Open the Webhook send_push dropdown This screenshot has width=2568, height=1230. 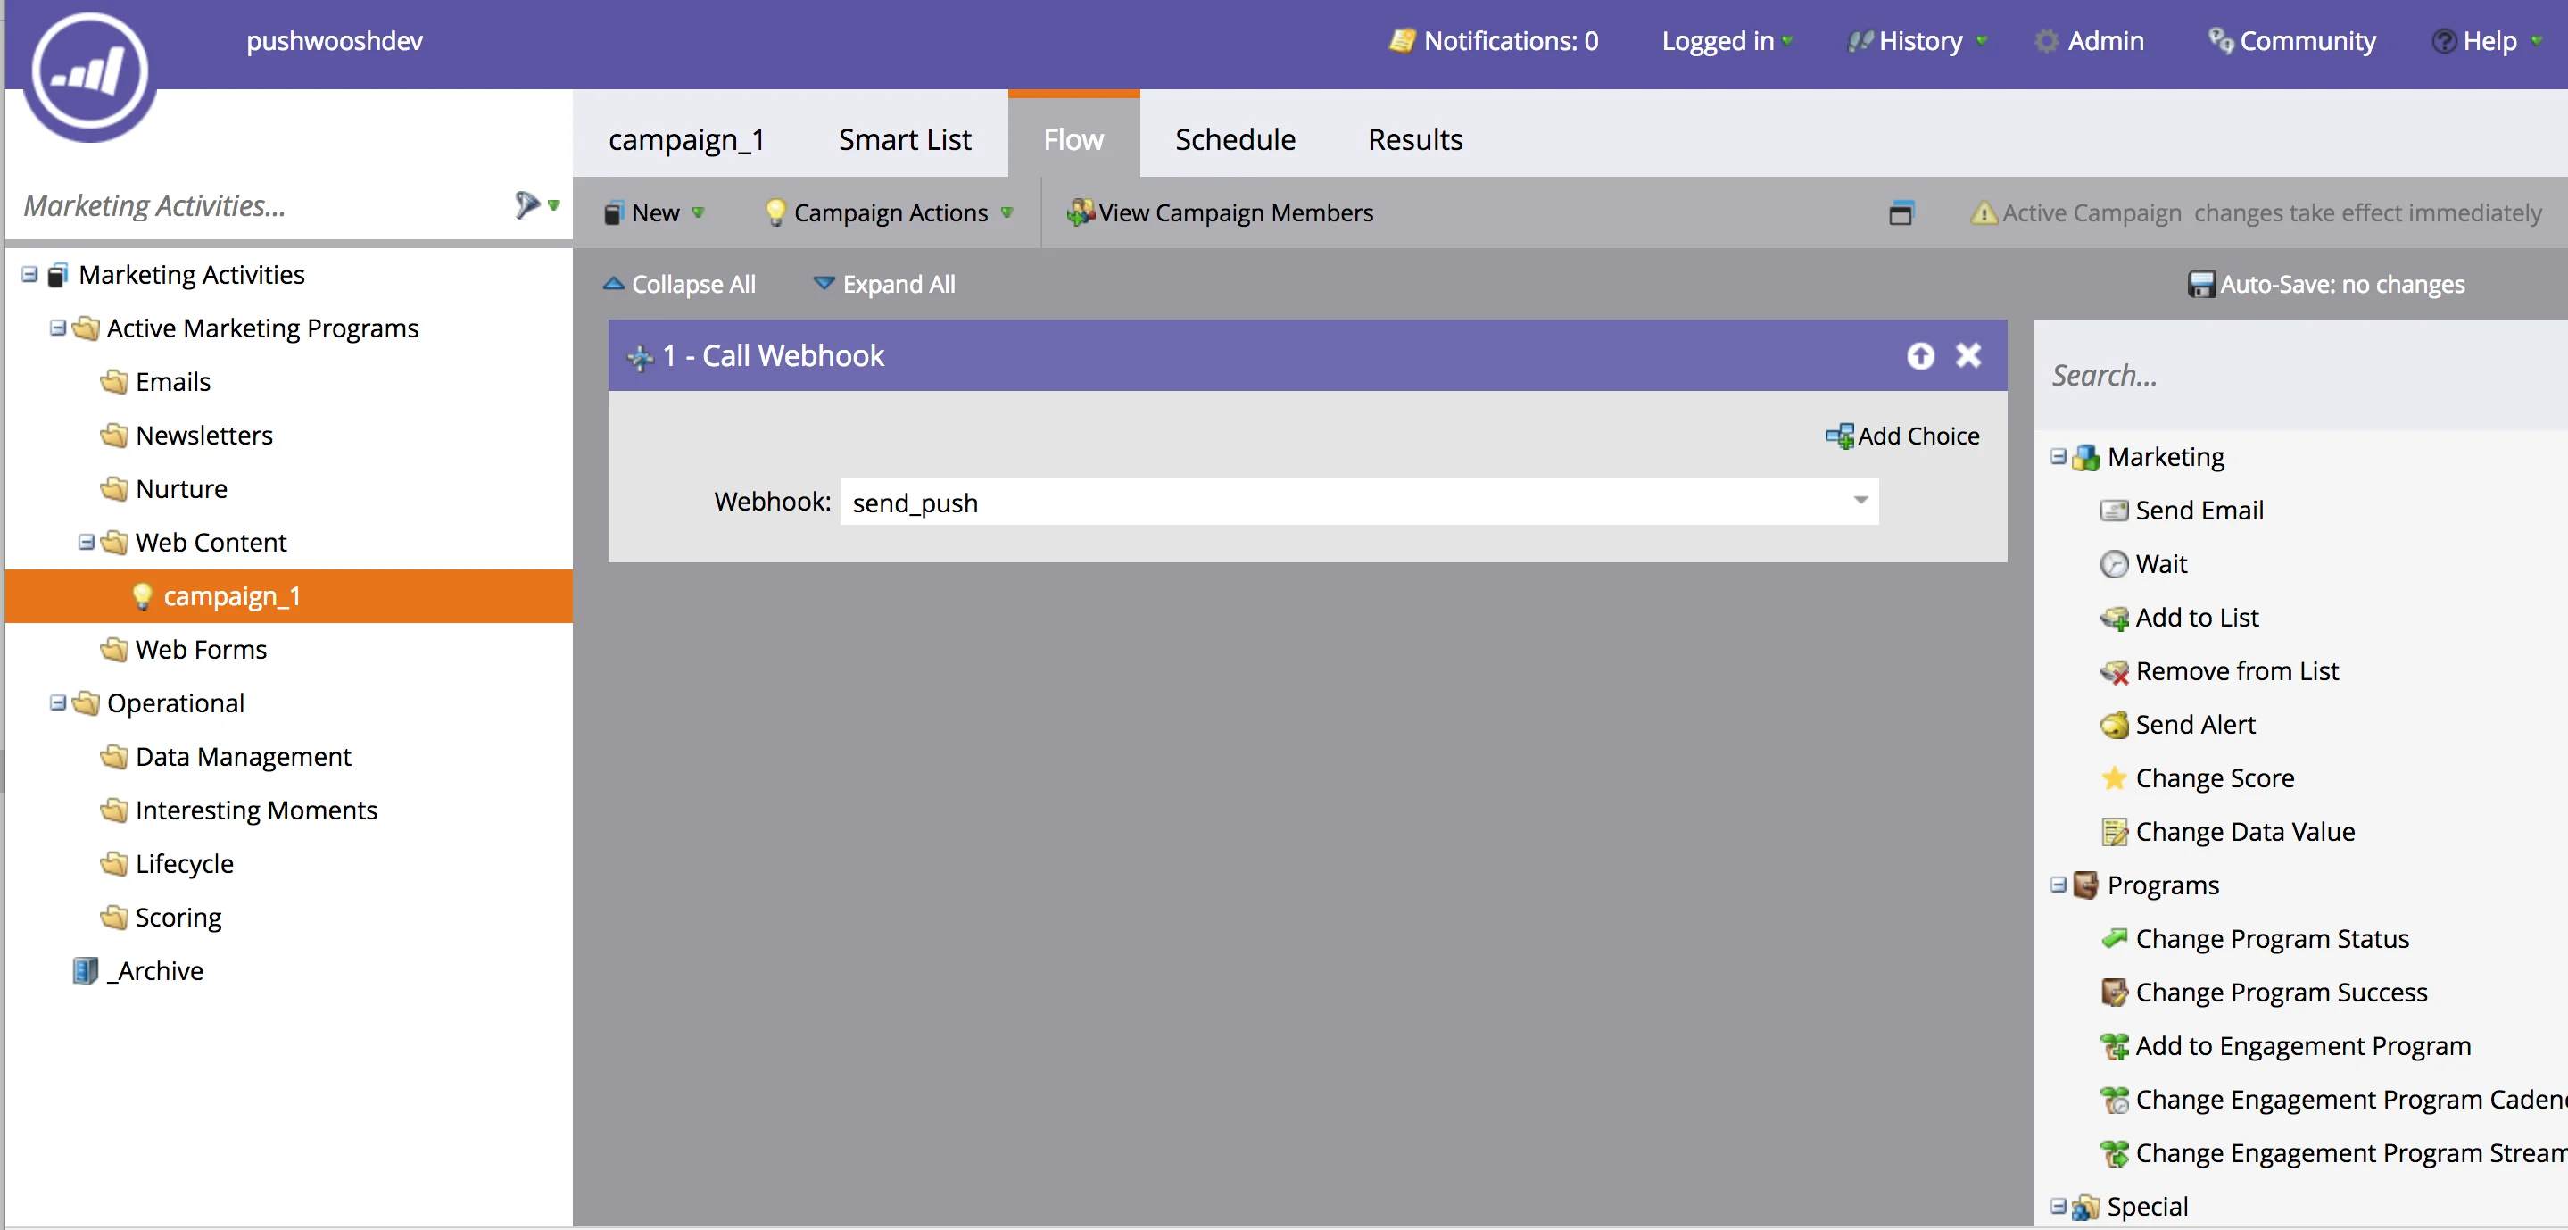tap(1860, 501)
